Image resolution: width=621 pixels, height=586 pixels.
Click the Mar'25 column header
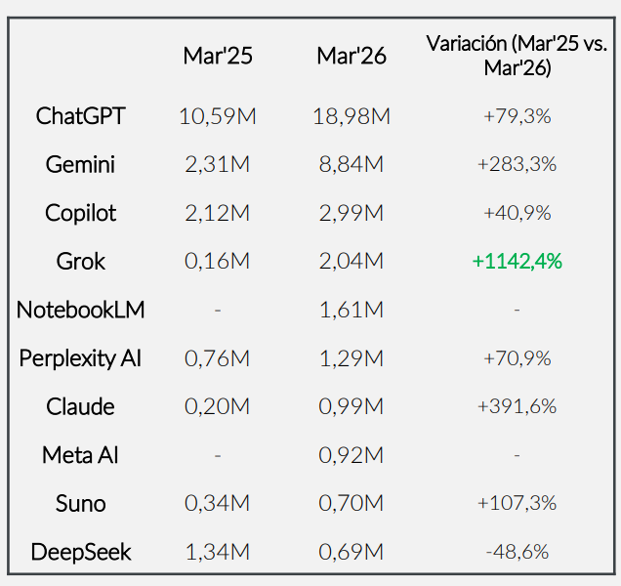218,56
